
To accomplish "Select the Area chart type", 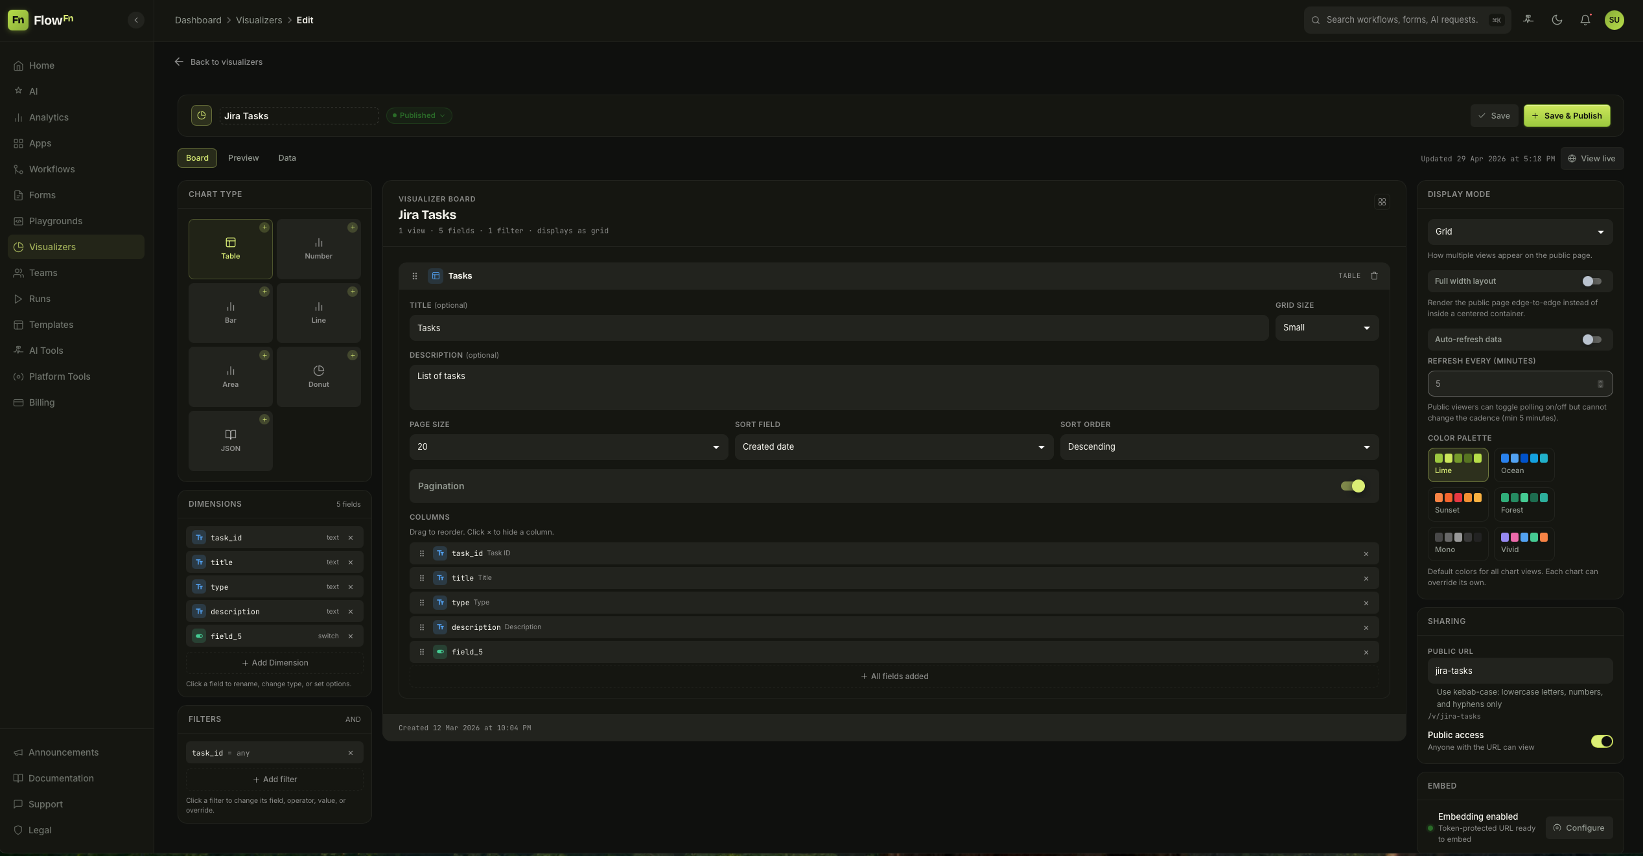I will tap(231, 377).
